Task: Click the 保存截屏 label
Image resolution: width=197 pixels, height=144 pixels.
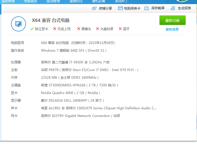Action: point(158,8)
